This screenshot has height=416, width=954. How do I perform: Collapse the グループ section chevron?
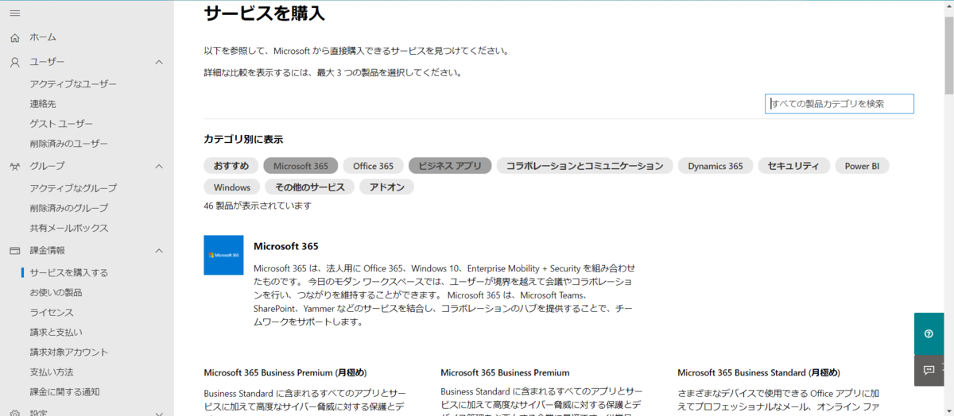pos(159,166)
